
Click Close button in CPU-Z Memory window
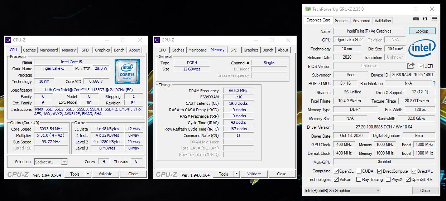tap(282, 174)
